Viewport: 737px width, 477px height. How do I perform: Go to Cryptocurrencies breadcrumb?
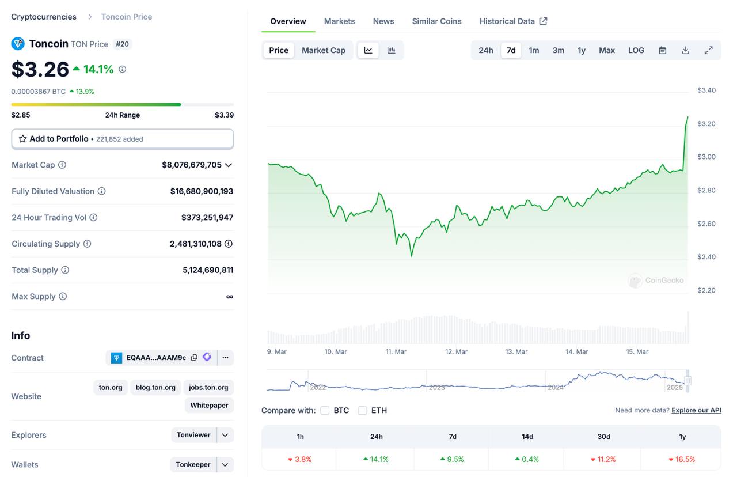pyautogui.click(x=44, y=17)
